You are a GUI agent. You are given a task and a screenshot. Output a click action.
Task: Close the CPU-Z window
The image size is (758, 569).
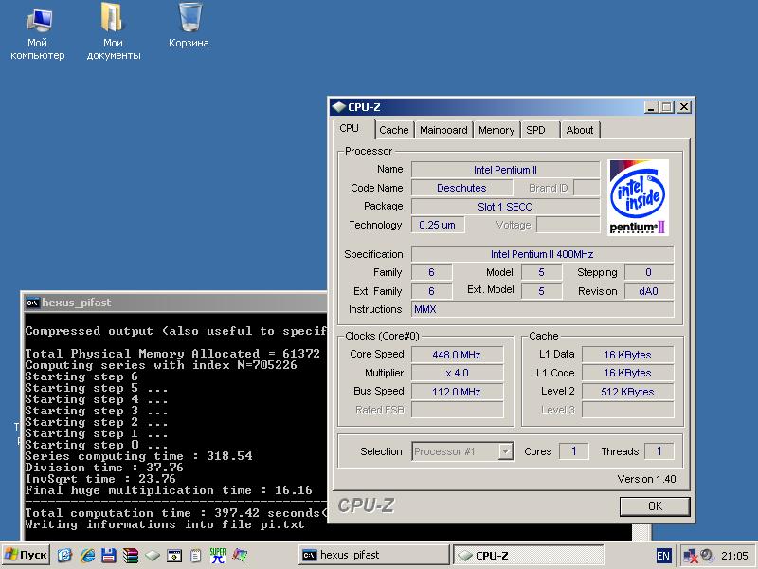(x=683, y=107)
